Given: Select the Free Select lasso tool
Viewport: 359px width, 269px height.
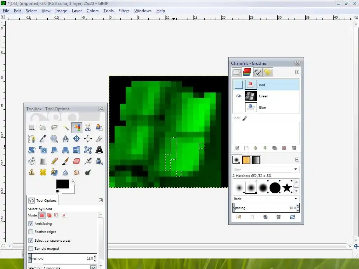Looking at the screenshot, I should (x=54, y=127).
